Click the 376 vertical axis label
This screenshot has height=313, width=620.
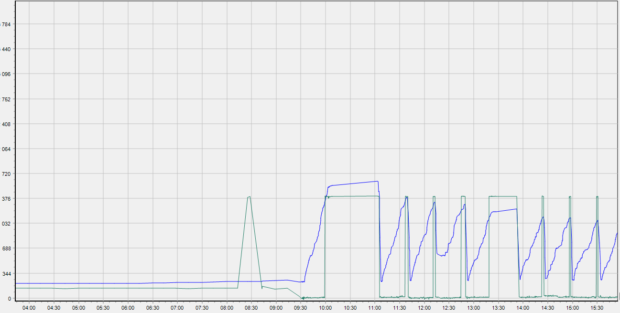[x=7, y=199]
